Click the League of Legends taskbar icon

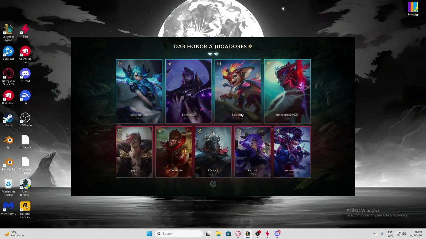248,234
